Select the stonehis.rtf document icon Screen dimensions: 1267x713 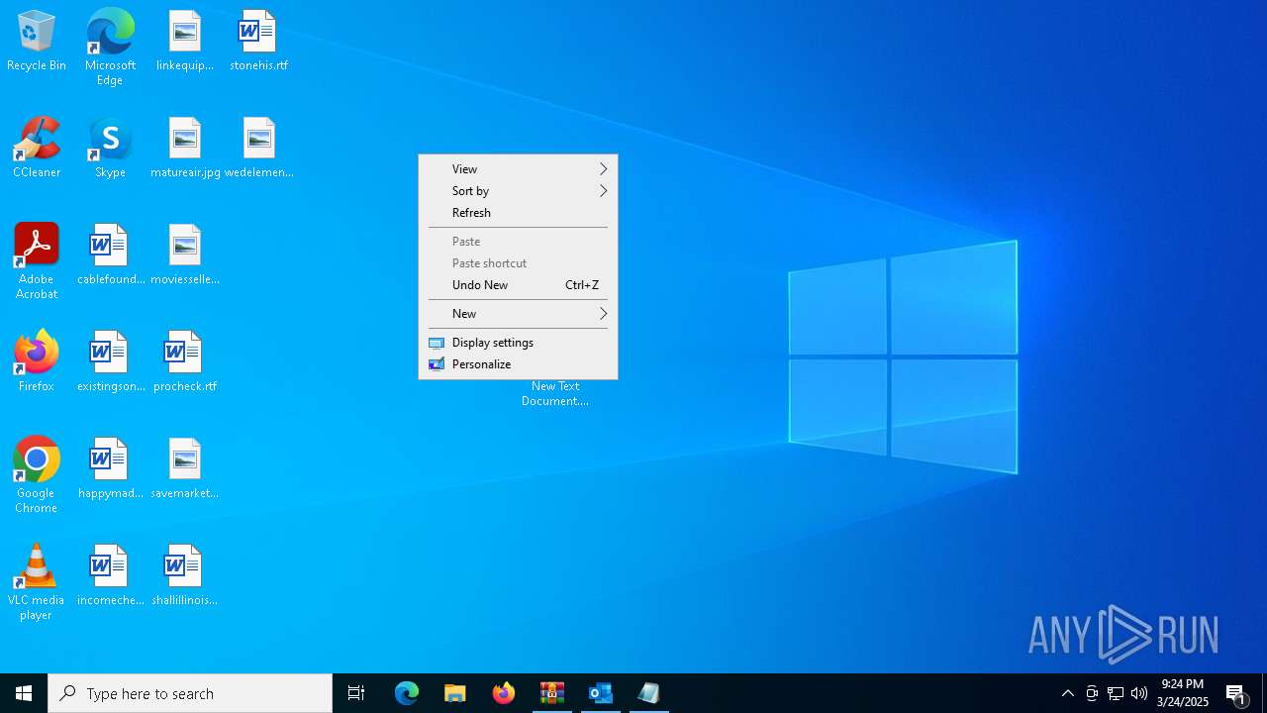[x=258, y=42]
